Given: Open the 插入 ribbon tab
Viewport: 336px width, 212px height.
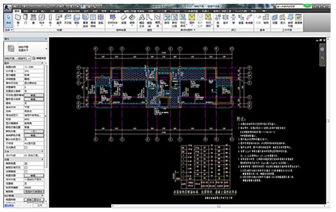Looking at the screenshot, I should pos(44,11).
